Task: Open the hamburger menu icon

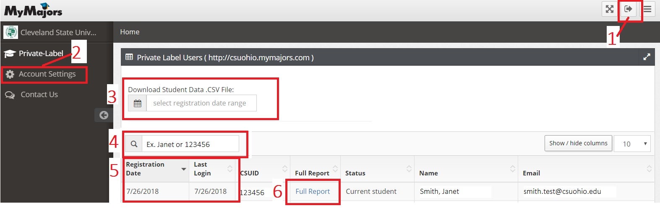Action: coord(647,9)
